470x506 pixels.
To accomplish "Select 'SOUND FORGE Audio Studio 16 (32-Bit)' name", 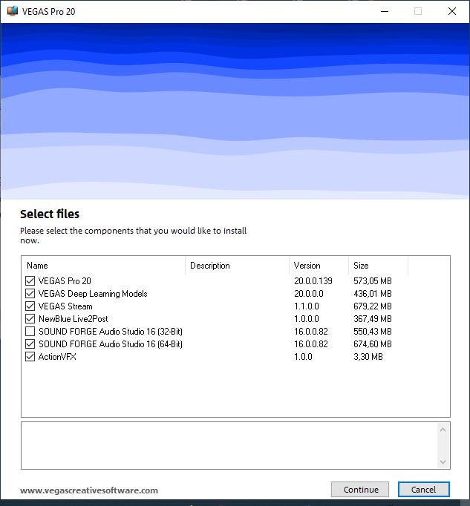I will point(111,332).
